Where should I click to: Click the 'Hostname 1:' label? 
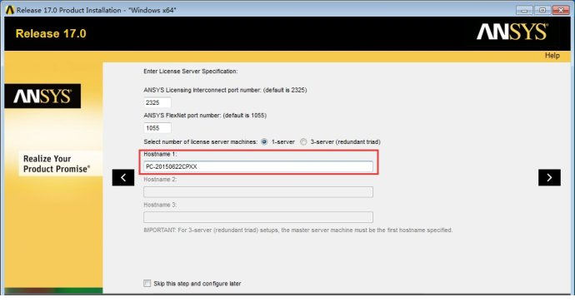(x=160, y=154)
